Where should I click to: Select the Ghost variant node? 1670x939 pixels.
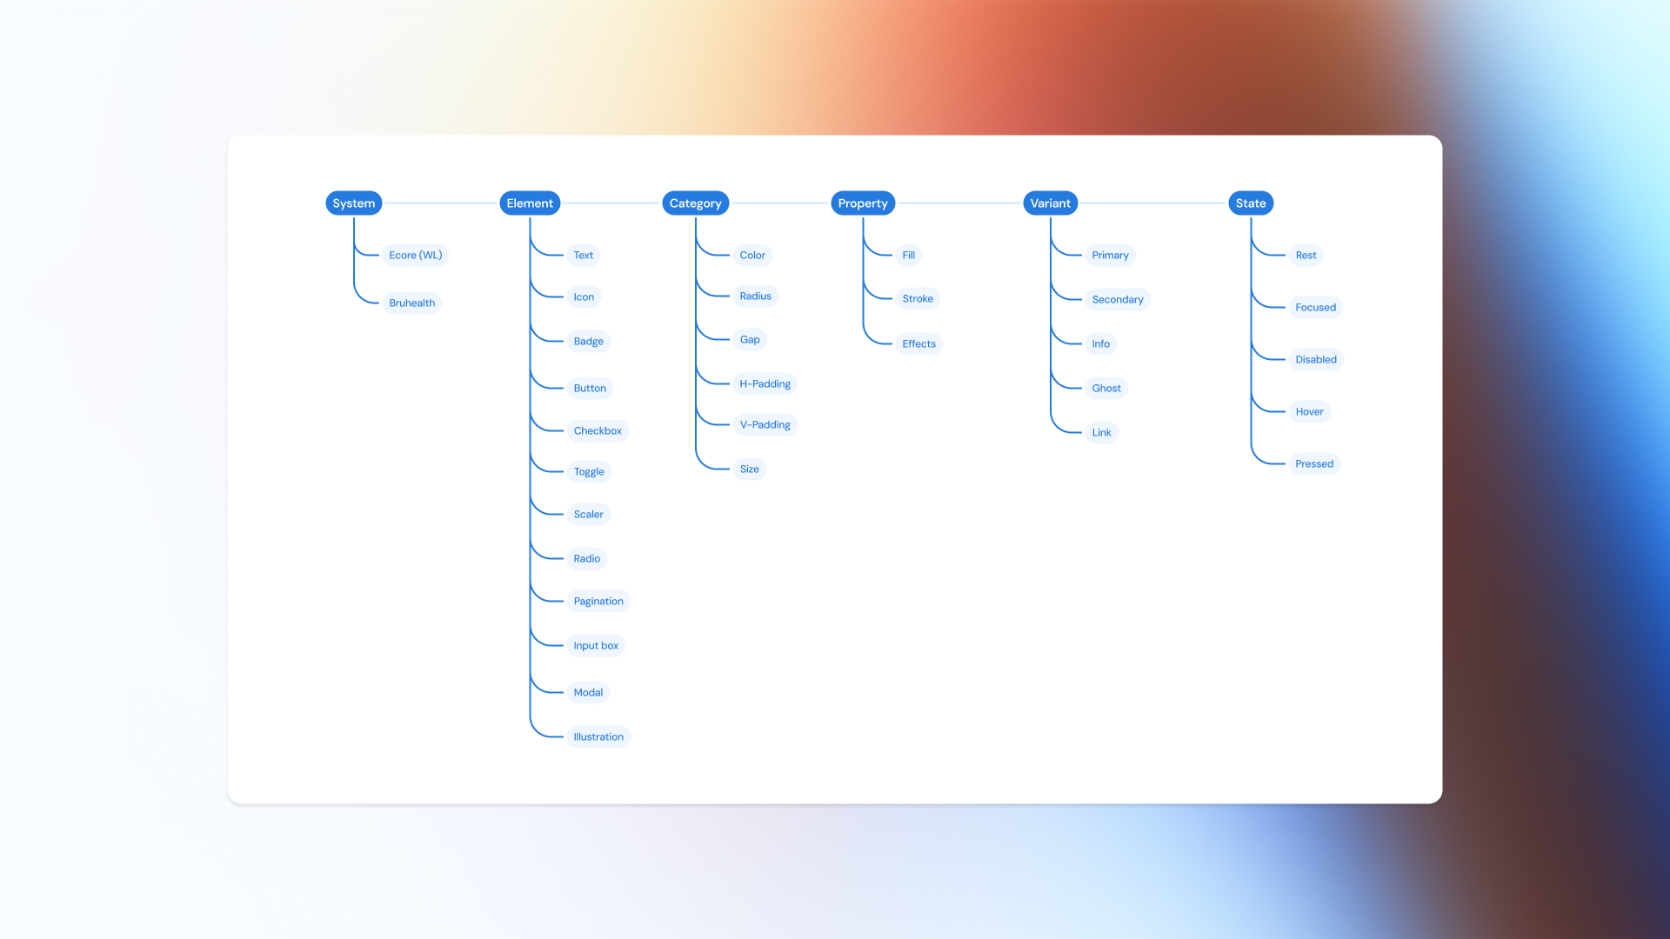[x=1106, y=388]
